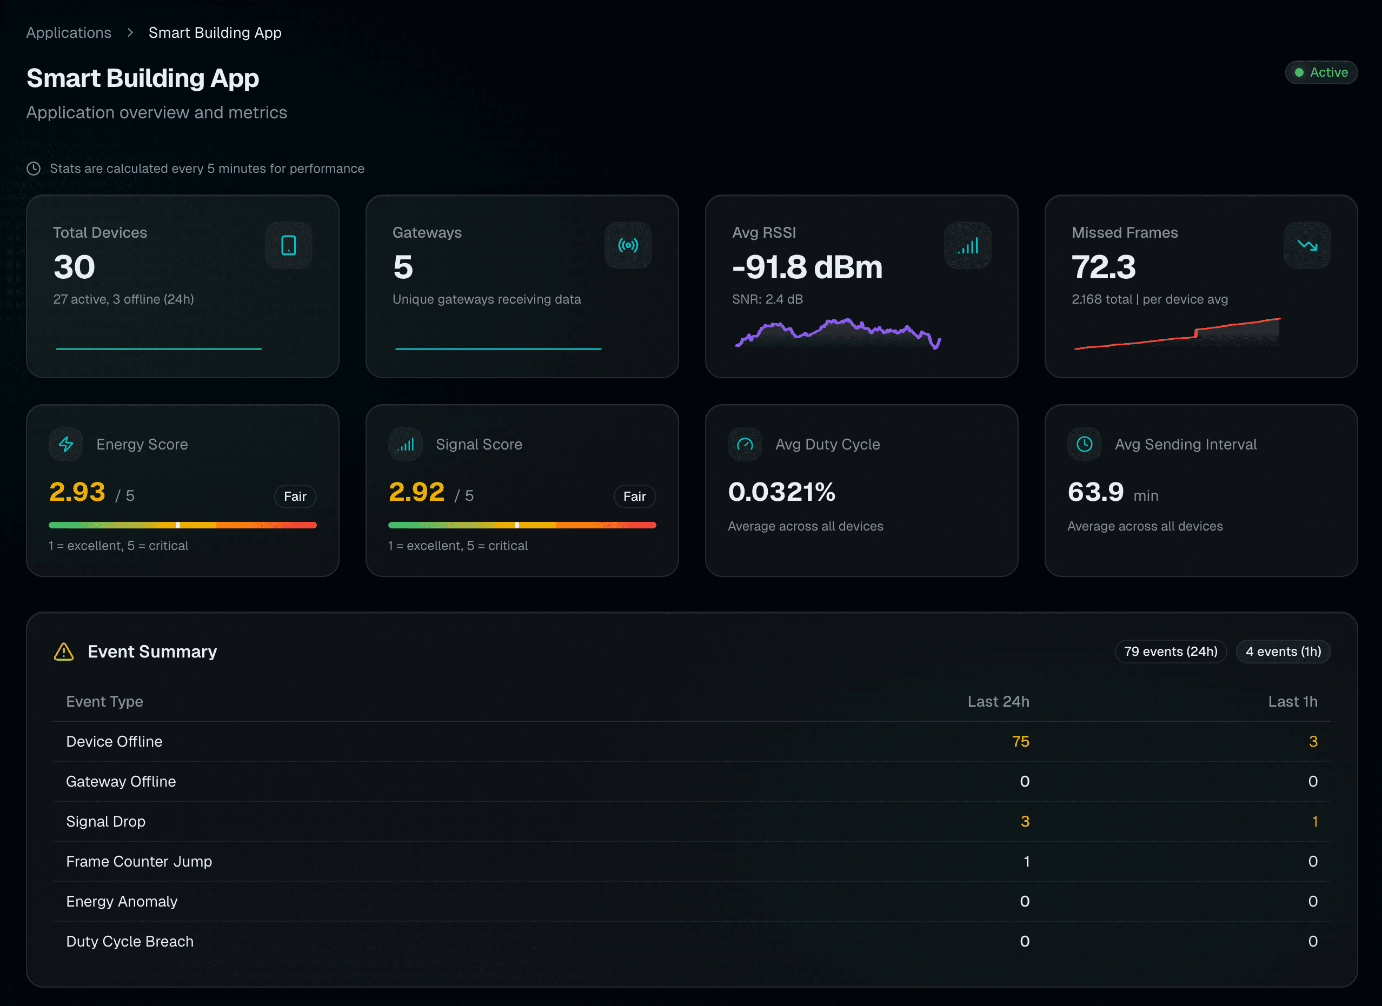Click the Event Summary warning icon
Screen dimensions: 1382x1006
coord(63,651)
